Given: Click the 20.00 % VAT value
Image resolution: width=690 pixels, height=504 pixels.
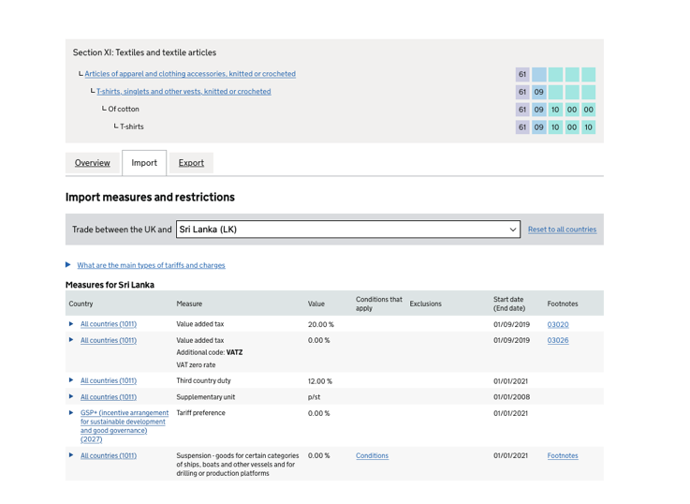Looking at the screenshot, I should point(321,324).
